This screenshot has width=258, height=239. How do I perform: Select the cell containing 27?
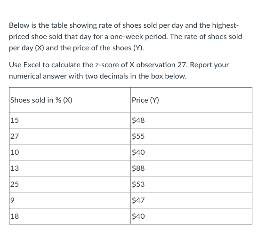tap(70, 136)
